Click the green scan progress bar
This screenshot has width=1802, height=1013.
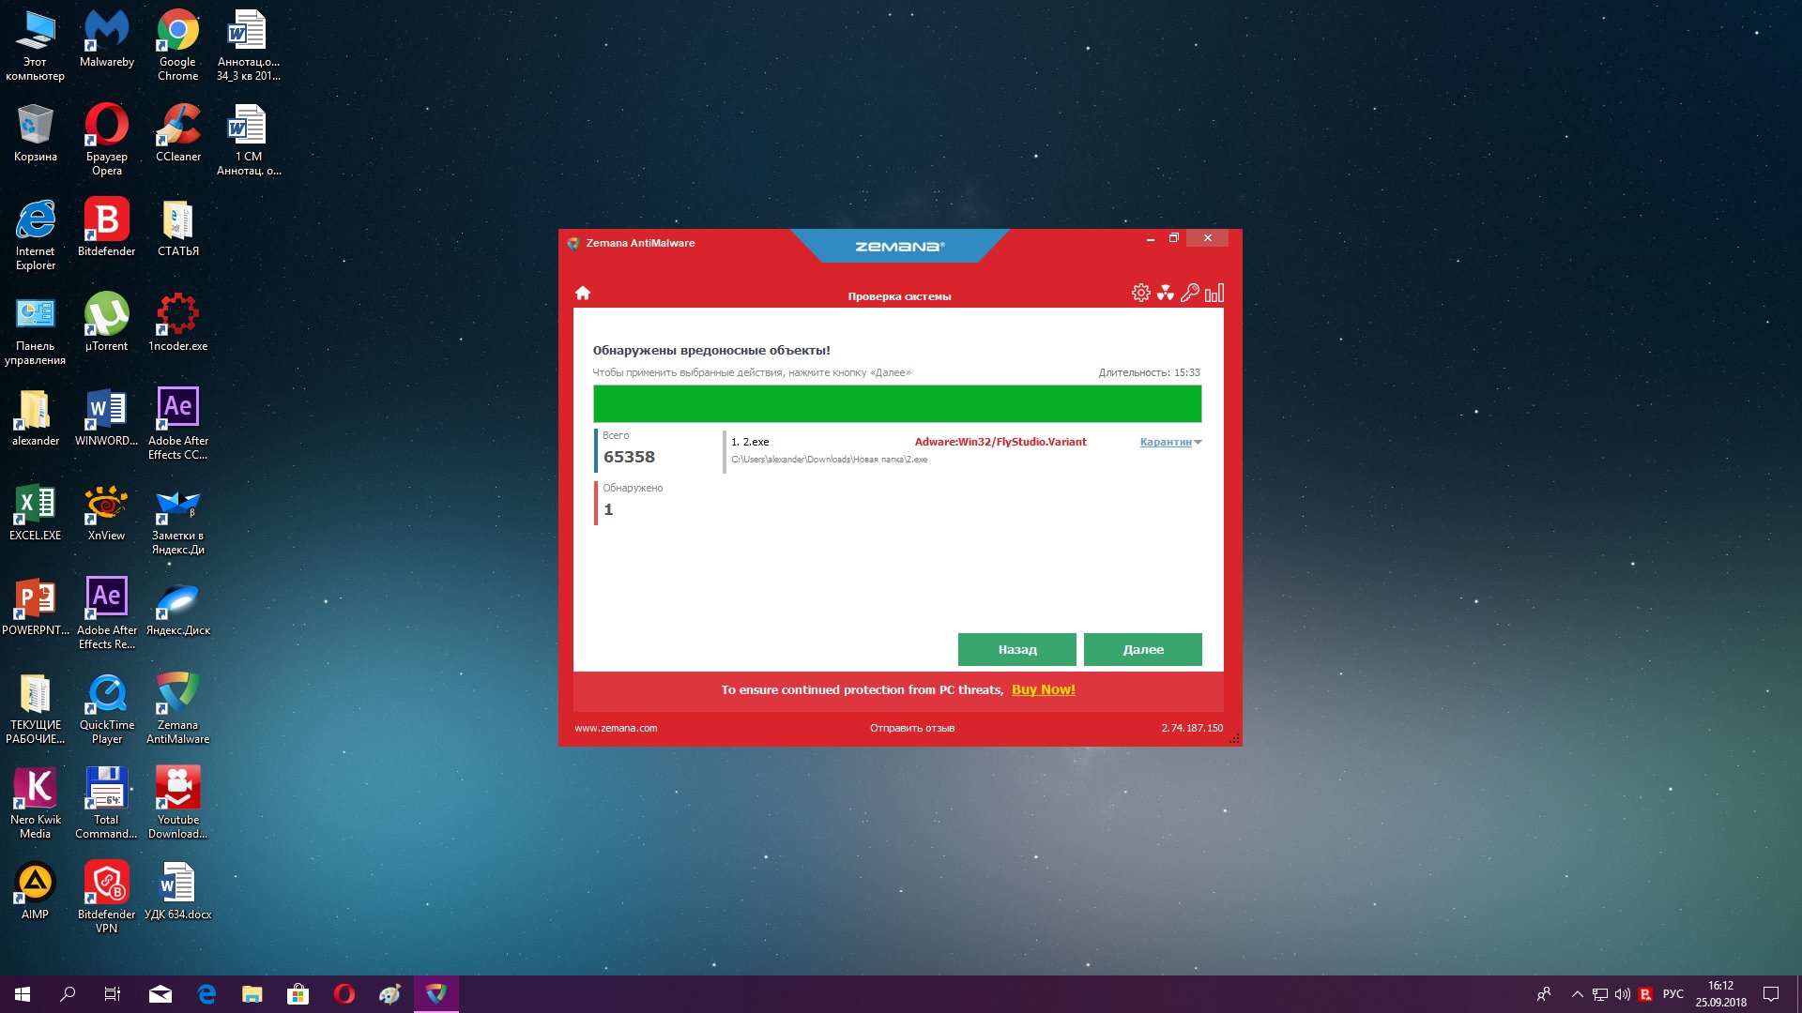pos(896,403)
